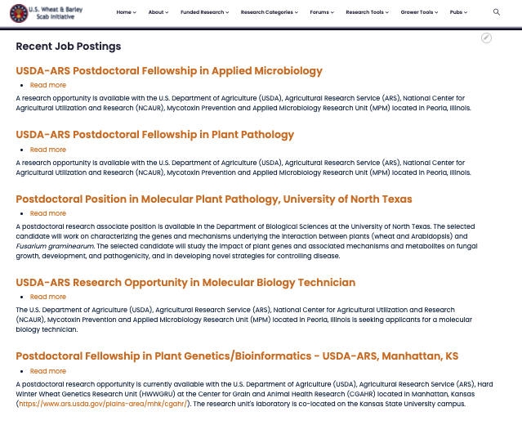Click the pencil edit icon
The image size is (522, 425).
point(486,38)
